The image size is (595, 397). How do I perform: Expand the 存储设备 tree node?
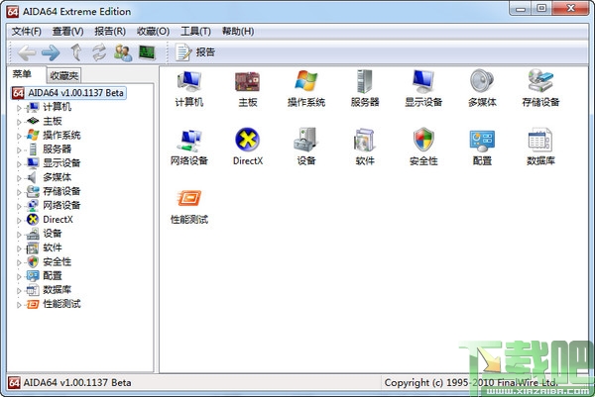click(x=19, y=192)
